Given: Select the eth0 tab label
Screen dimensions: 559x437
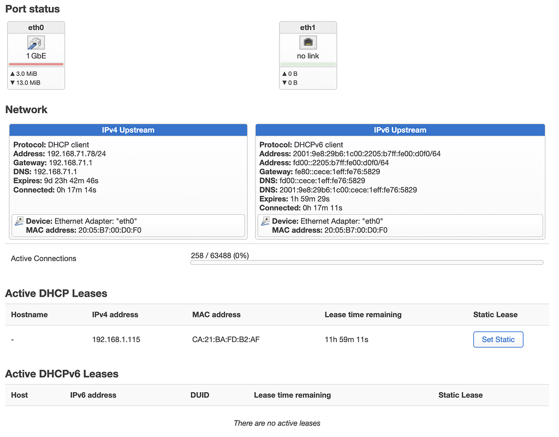Looking at the screenshot, I should pyautogui.click(x=35, y=27).
